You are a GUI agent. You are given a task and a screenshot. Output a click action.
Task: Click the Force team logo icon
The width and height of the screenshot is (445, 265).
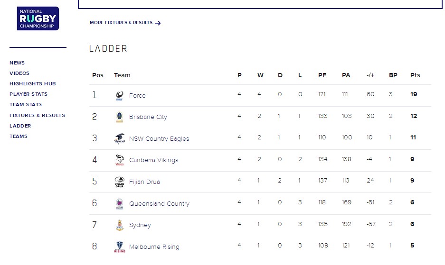pyautogui.click(x=119, y=95)
